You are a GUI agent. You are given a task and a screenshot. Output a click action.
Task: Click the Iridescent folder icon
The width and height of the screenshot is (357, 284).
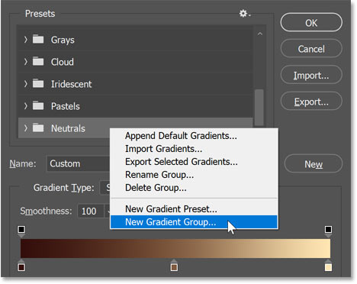pyautogui.click(x=38, y=83)
